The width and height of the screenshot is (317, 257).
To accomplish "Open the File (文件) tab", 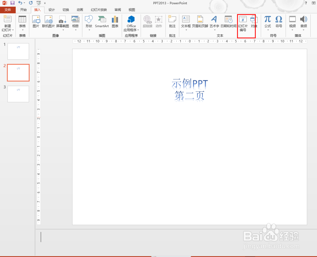I will point(8,10).
